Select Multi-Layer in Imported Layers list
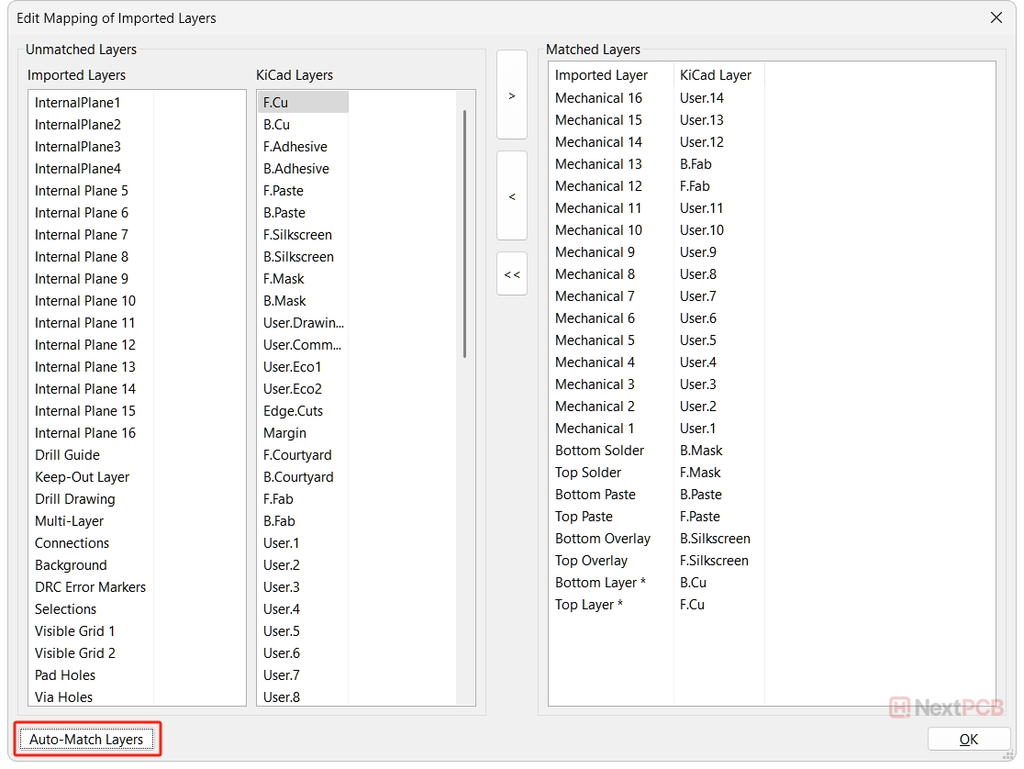This screenshot has width=1024, height=769. [x=72, y=521]
